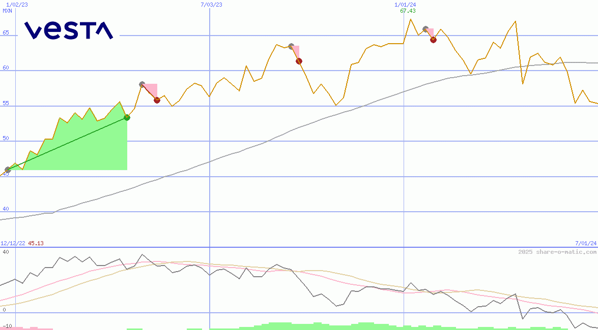Open the share-o-matic.com watermark link
The image size is (598, 330).
557,252
